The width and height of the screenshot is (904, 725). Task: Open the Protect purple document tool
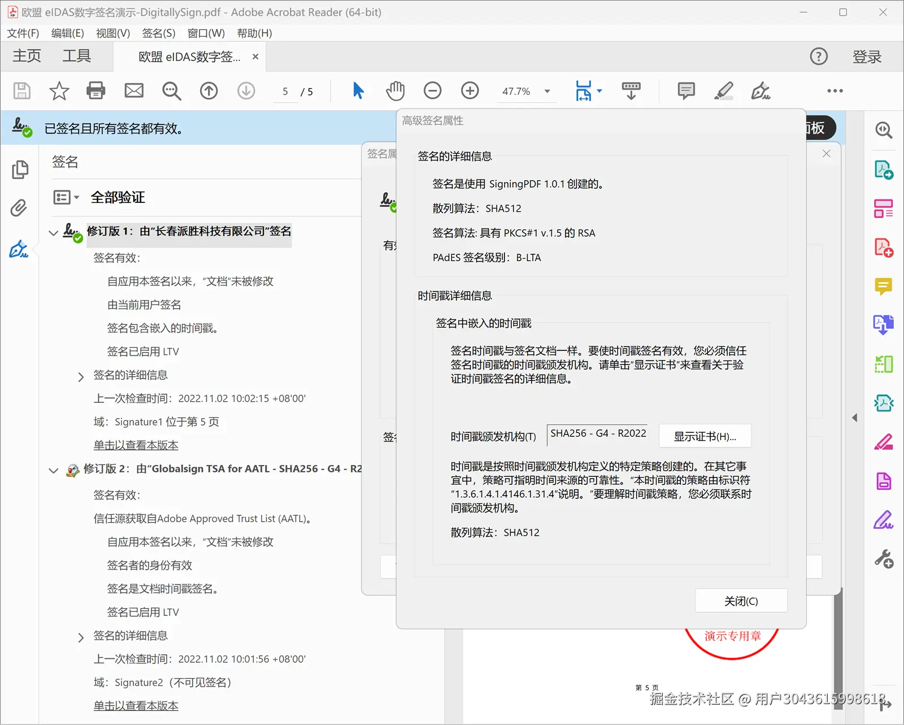point(884,481)
